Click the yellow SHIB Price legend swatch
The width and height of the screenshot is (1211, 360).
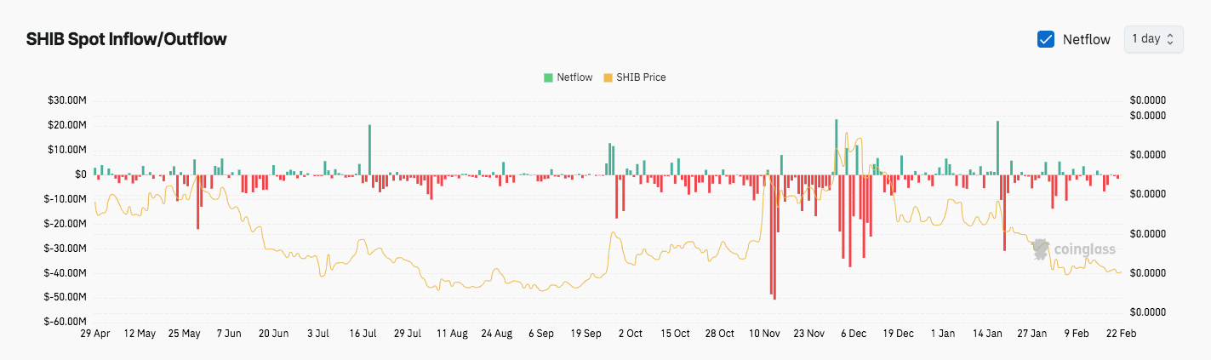(x=608, y=77)
